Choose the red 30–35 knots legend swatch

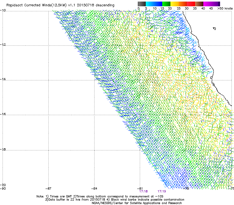(x=191, y=4)
